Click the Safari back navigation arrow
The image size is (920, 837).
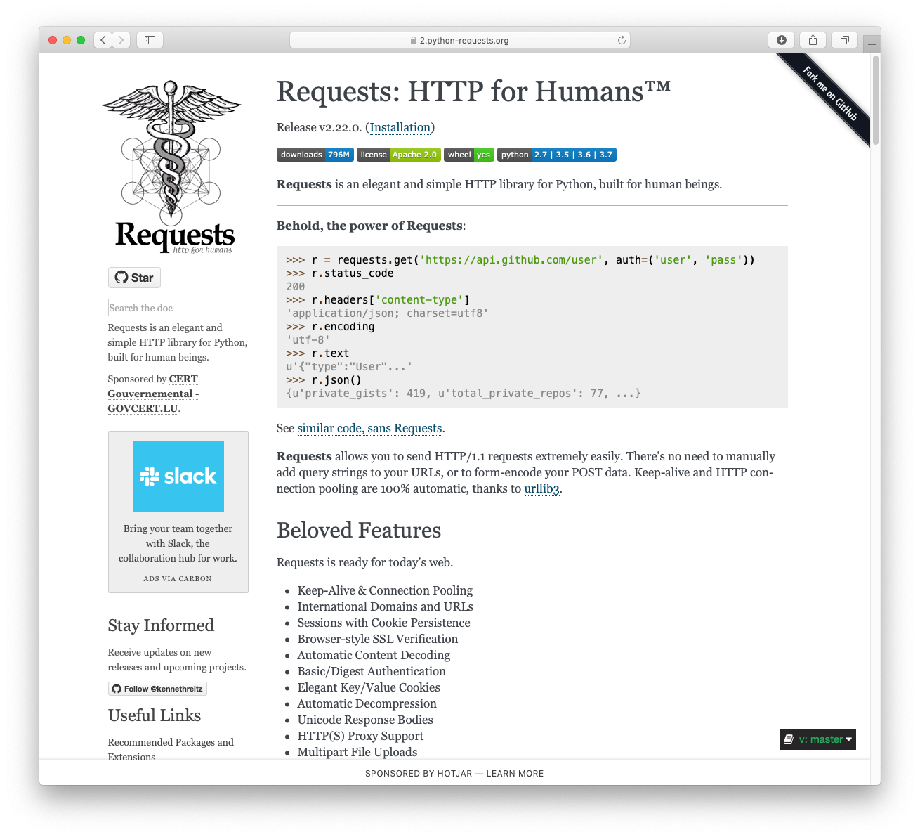click(103, 40)
